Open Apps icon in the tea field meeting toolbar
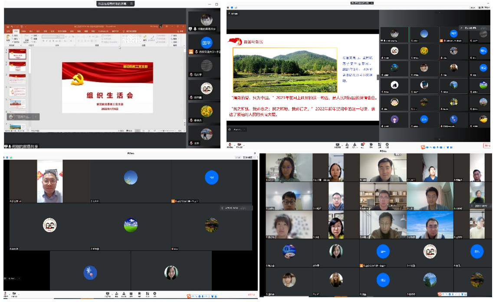 (379, 145)
